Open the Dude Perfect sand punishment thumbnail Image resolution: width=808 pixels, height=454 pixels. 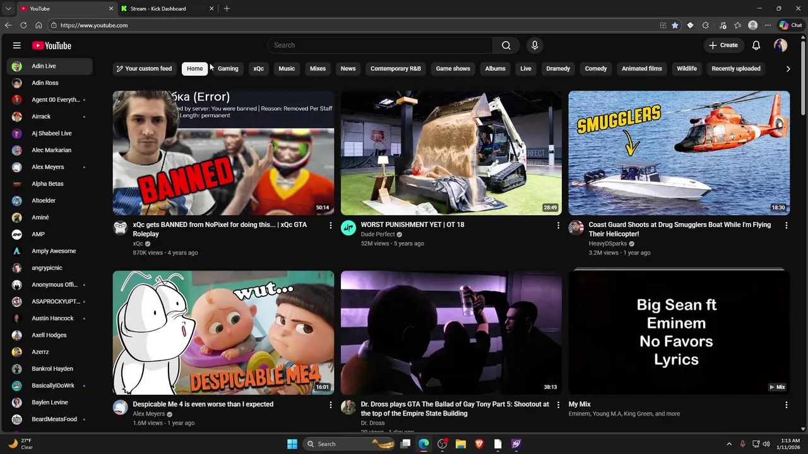[451, 153]
